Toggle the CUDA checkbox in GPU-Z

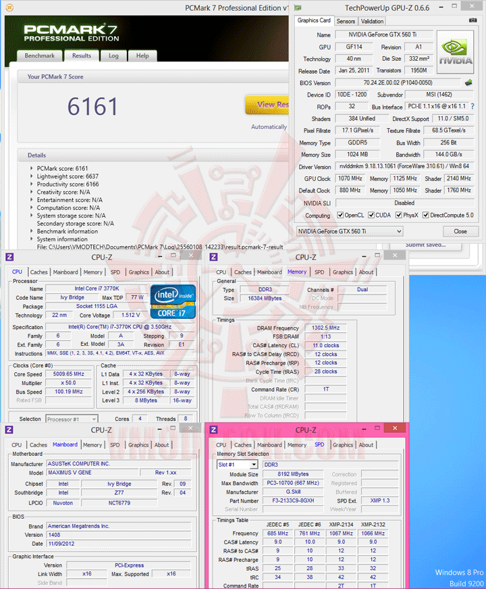371,215
